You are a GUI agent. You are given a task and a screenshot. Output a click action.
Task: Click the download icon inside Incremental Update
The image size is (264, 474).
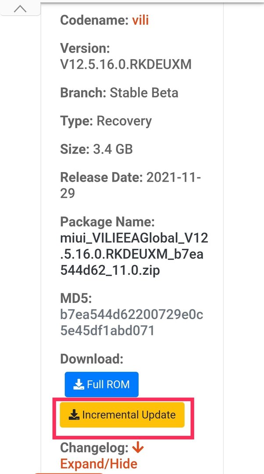click(74, 415)
